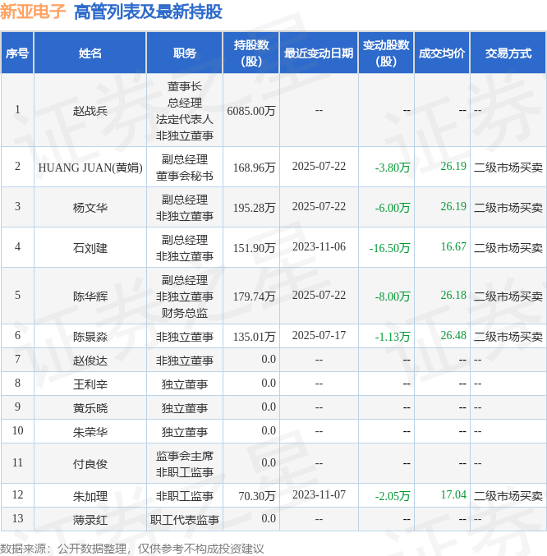Click the date 2025-07-17
This screenshot has height=556, width=547.
point(319,335)
